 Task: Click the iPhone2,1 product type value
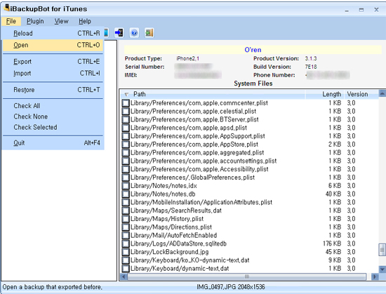click(x=188, y=58)
